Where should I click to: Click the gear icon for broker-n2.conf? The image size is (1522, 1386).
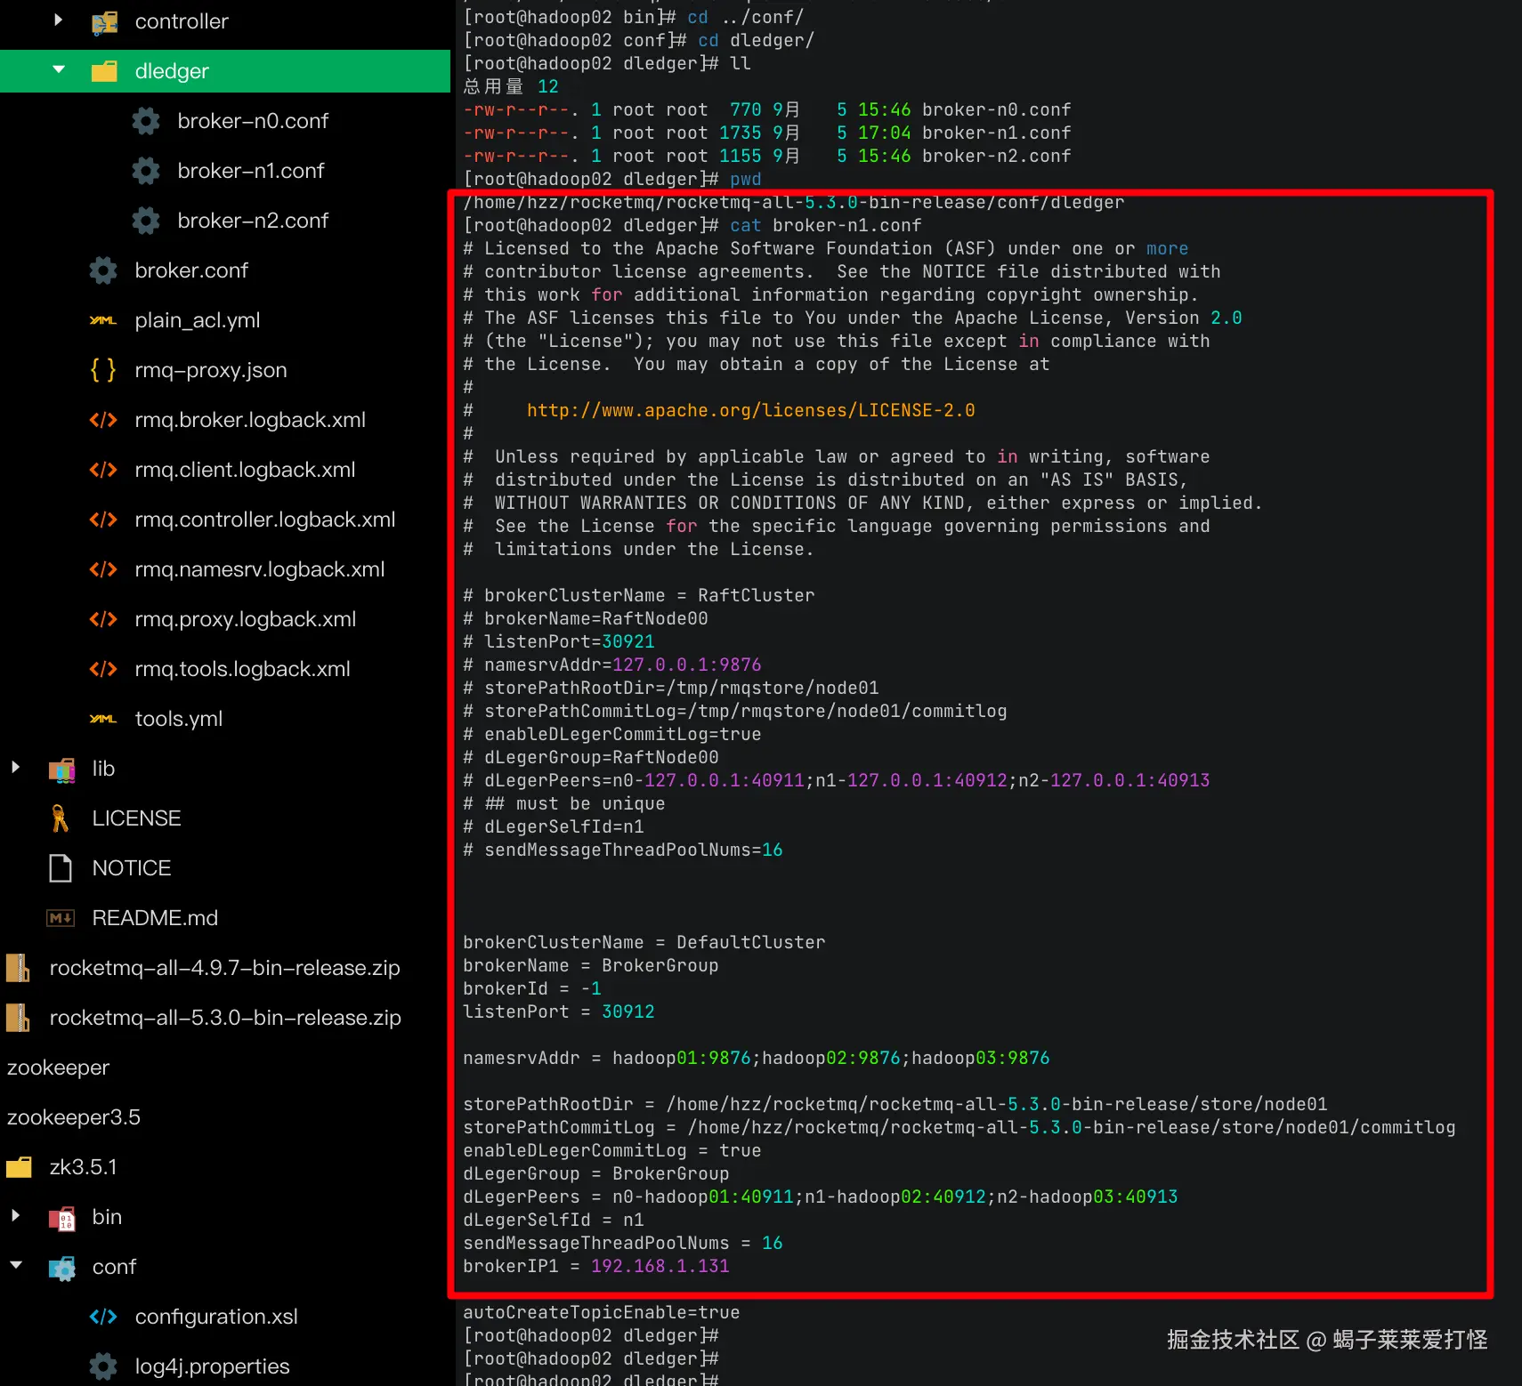tap(146, 221)
